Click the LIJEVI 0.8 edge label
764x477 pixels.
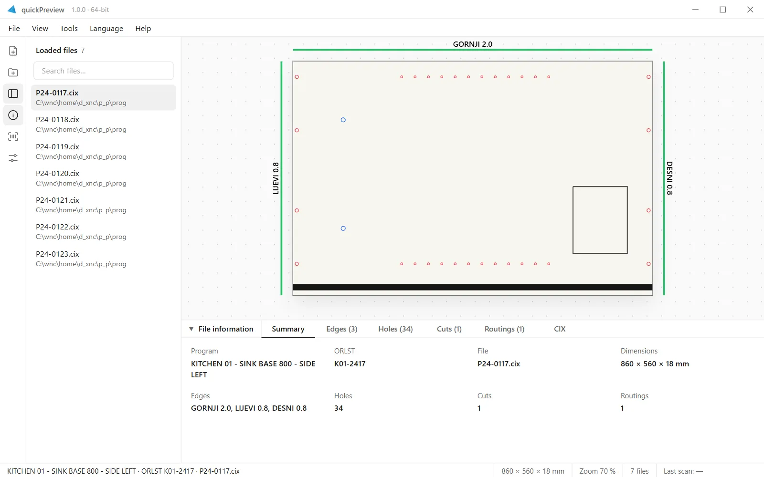276,178
